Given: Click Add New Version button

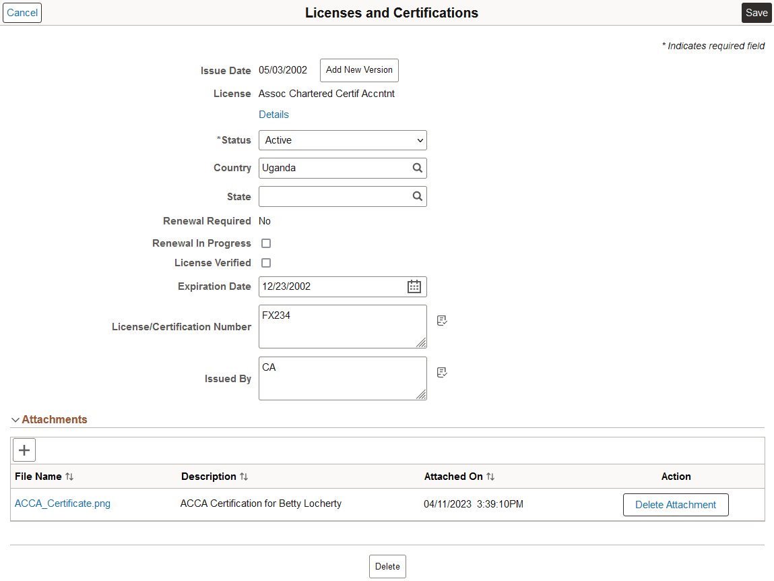Looking at the screenshot, I should 359,70.
